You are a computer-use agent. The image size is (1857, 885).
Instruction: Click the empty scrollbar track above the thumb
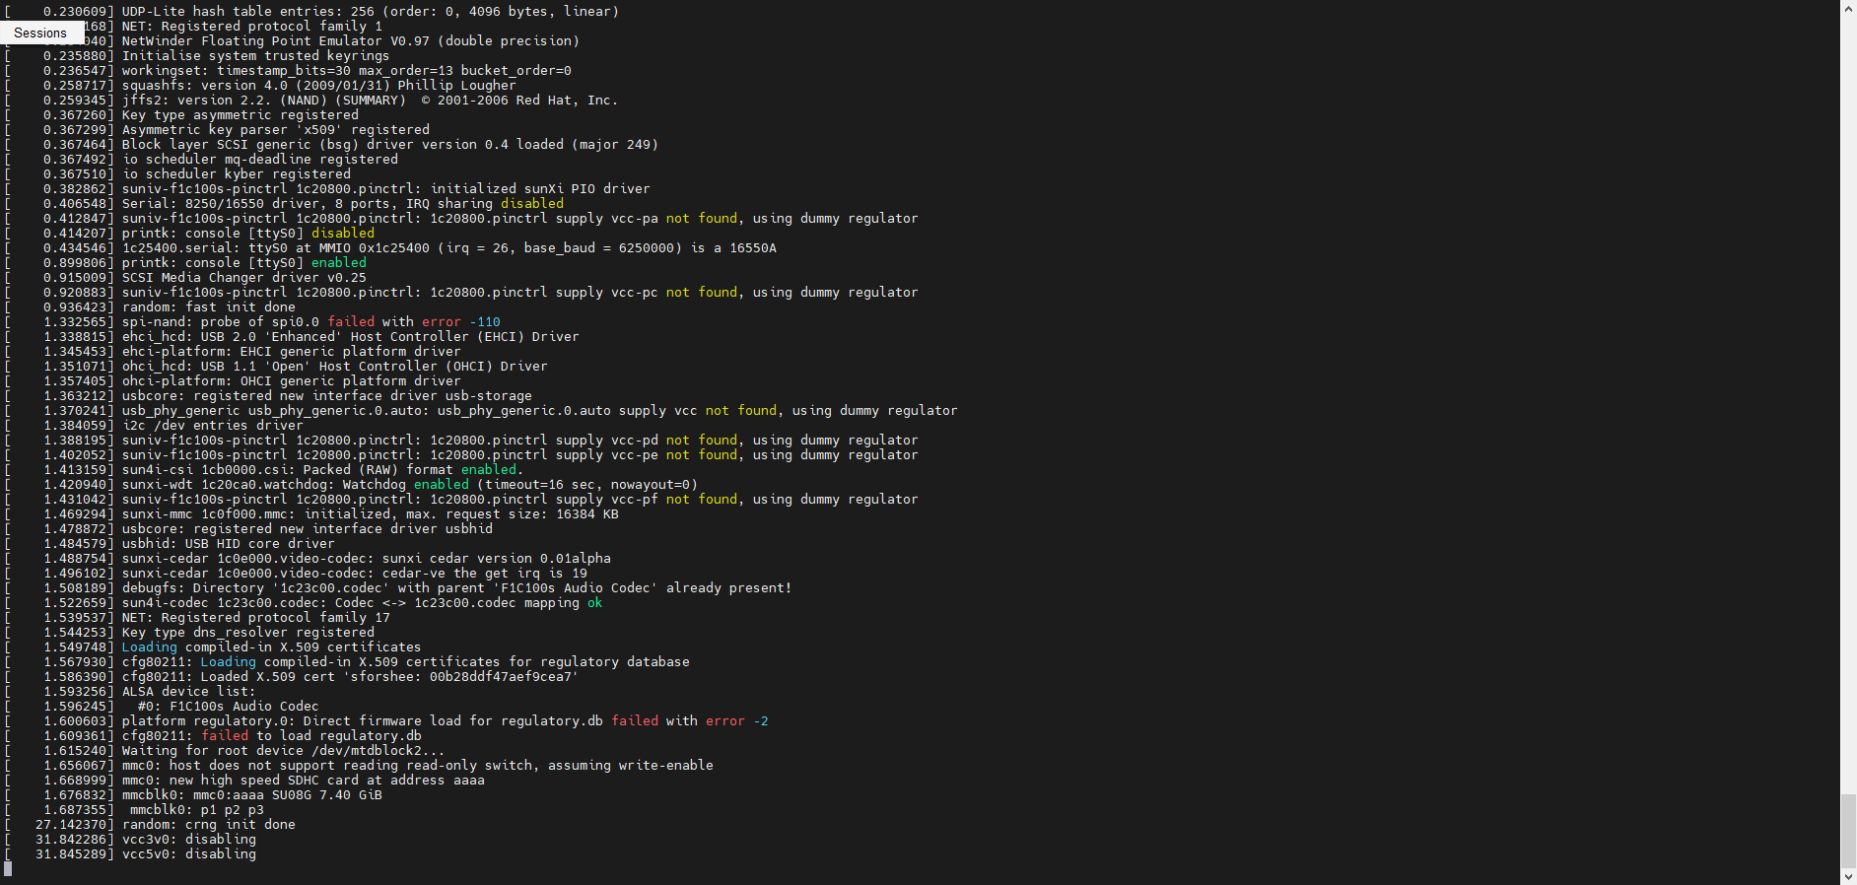[x=1848, y=394]
